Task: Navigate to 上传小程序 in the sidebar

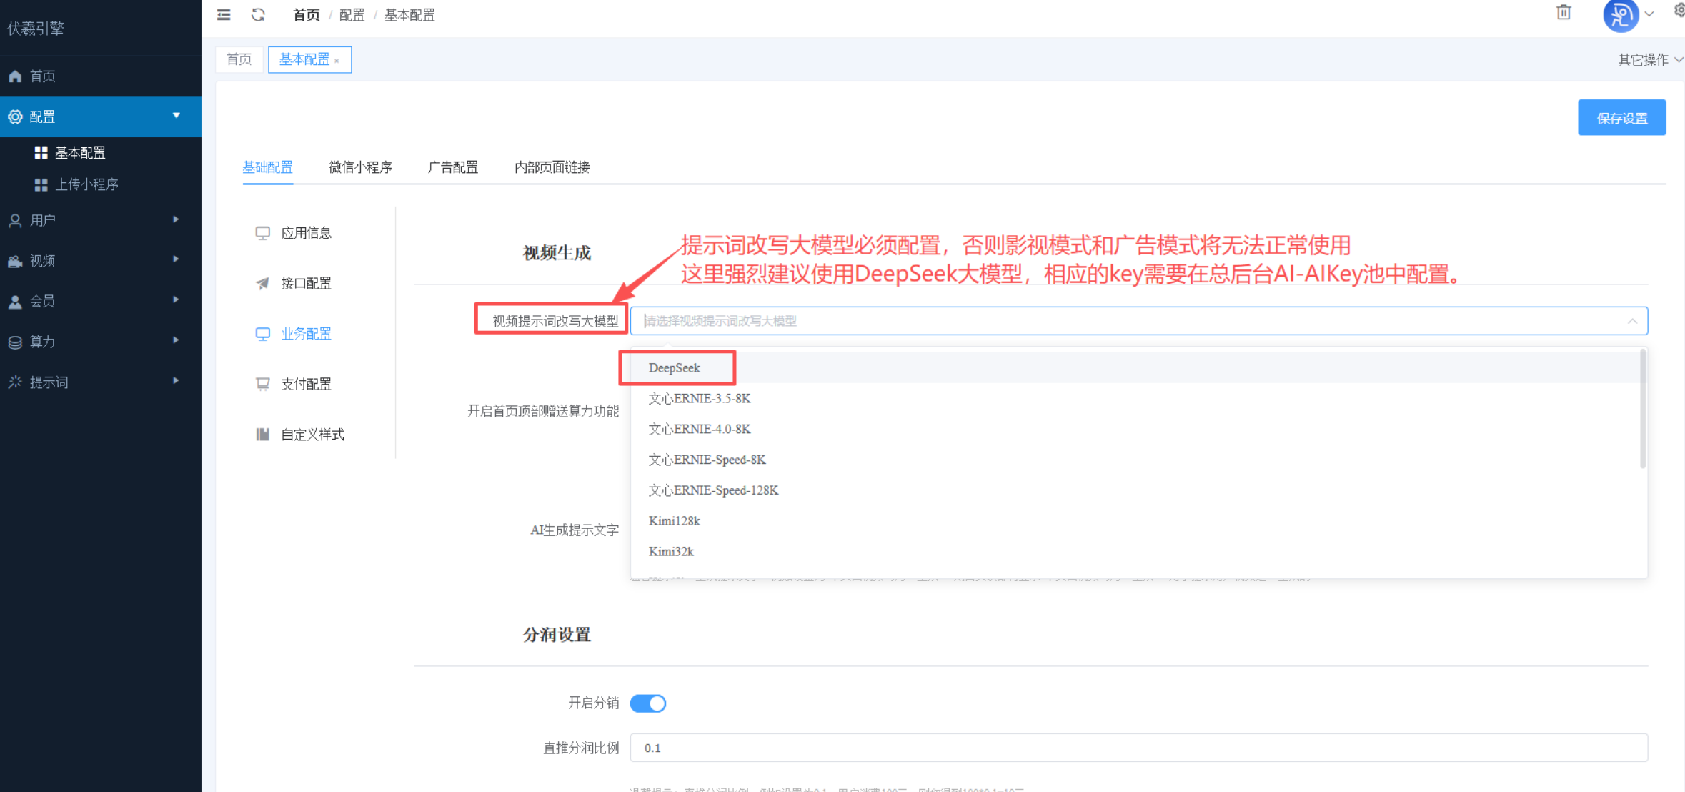Action: click(x=88, y=184)
